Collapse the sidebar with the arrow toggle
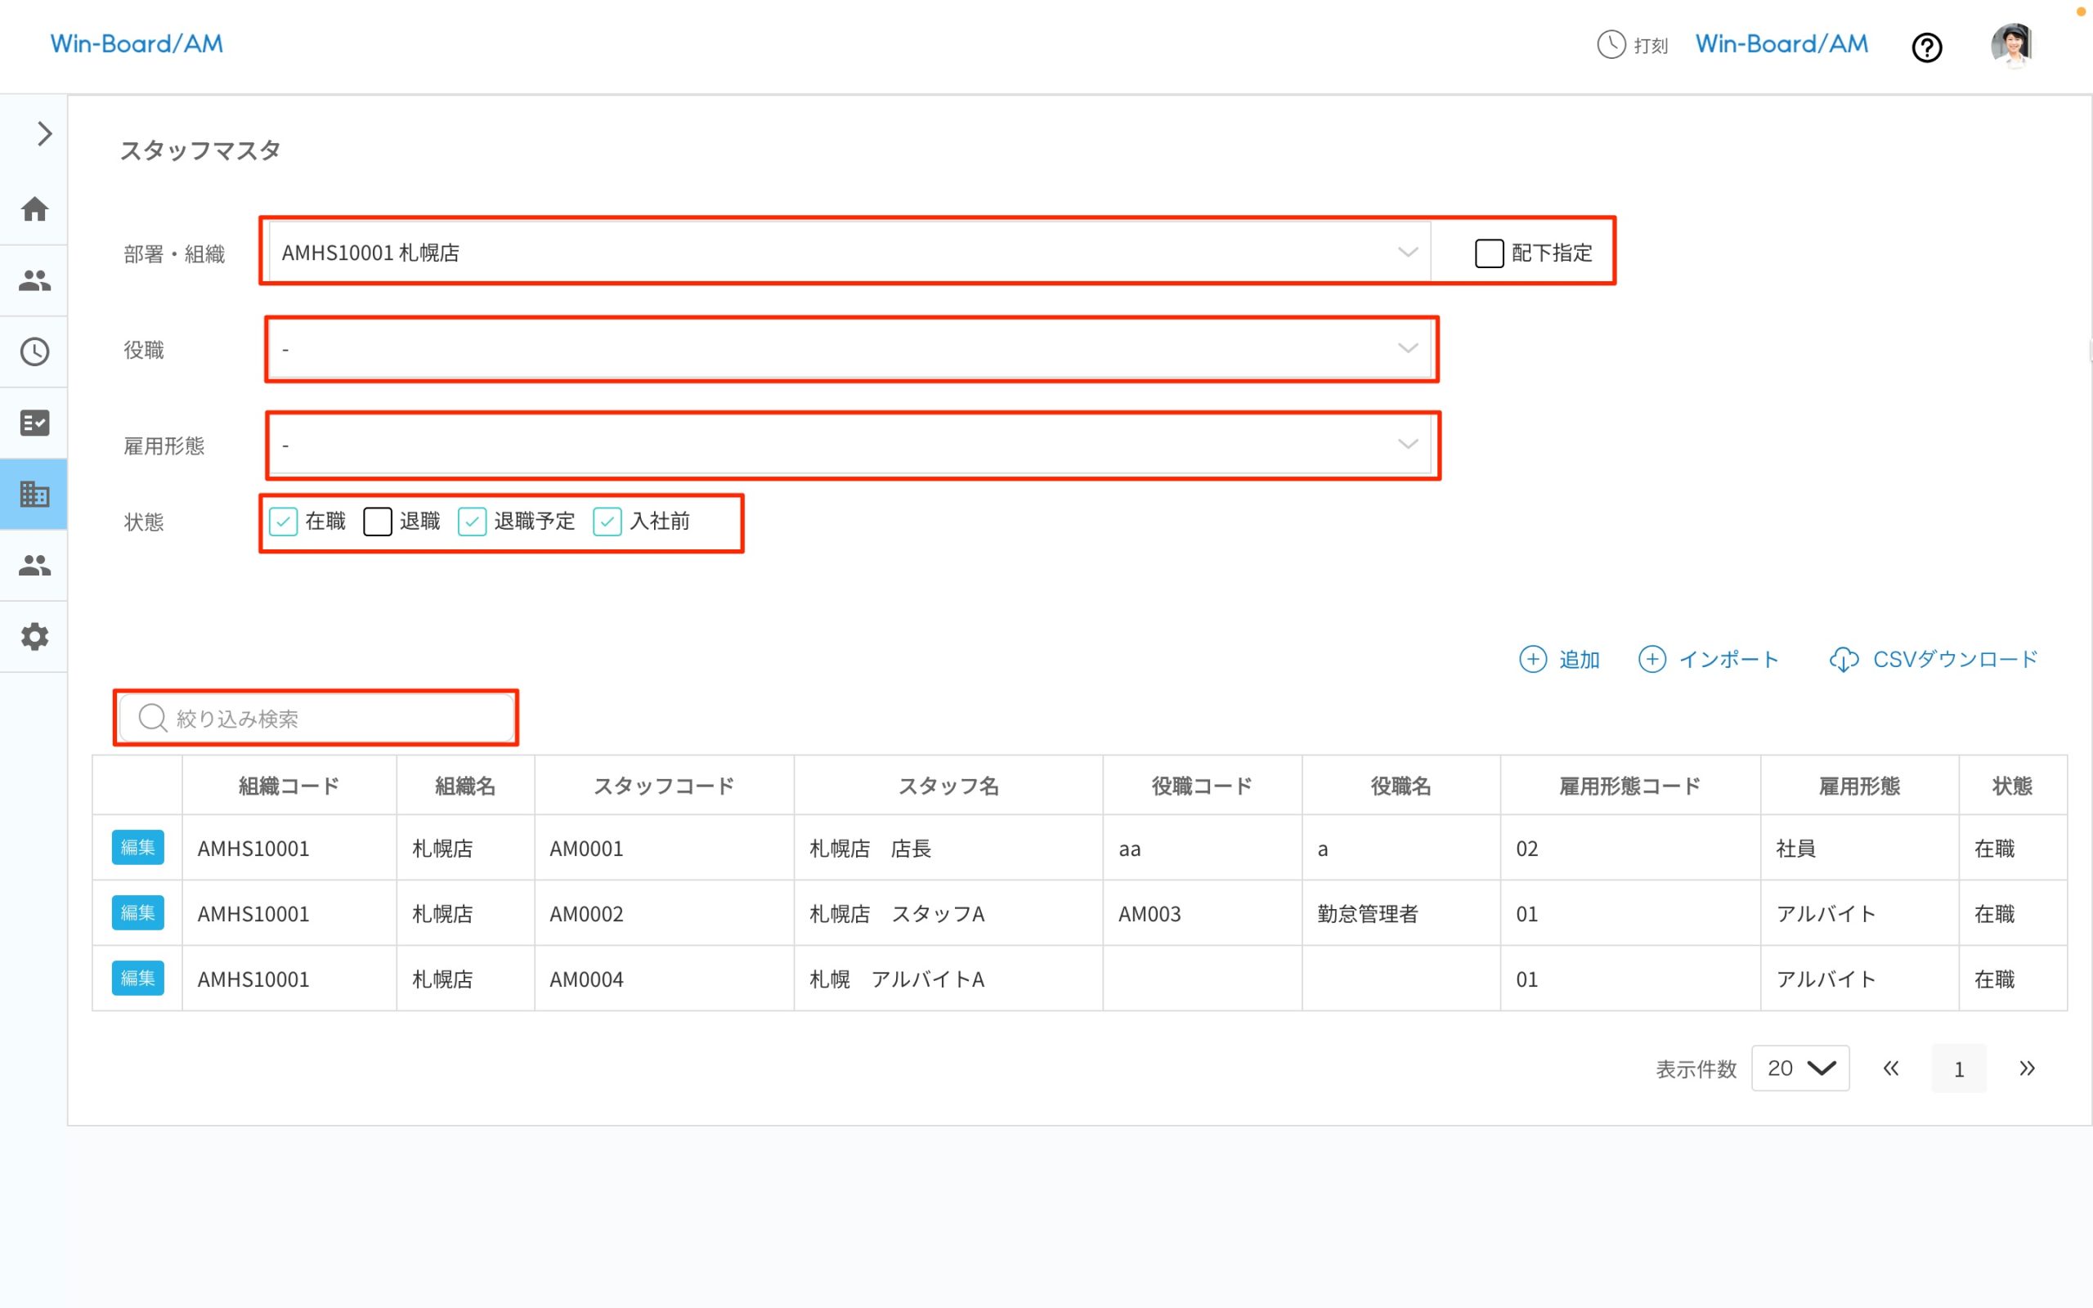 tap(43, 133)
